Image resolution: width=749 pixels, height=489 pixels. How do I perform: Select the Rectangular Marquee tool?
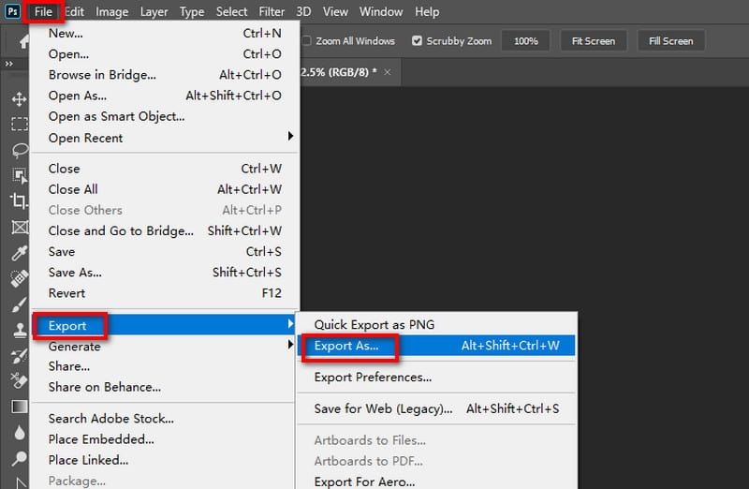pyautogui.click(x=19, y=125)
